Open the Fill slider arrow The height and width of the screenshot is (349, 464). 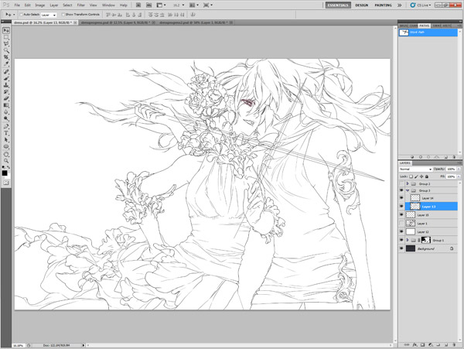click(459, 176)
